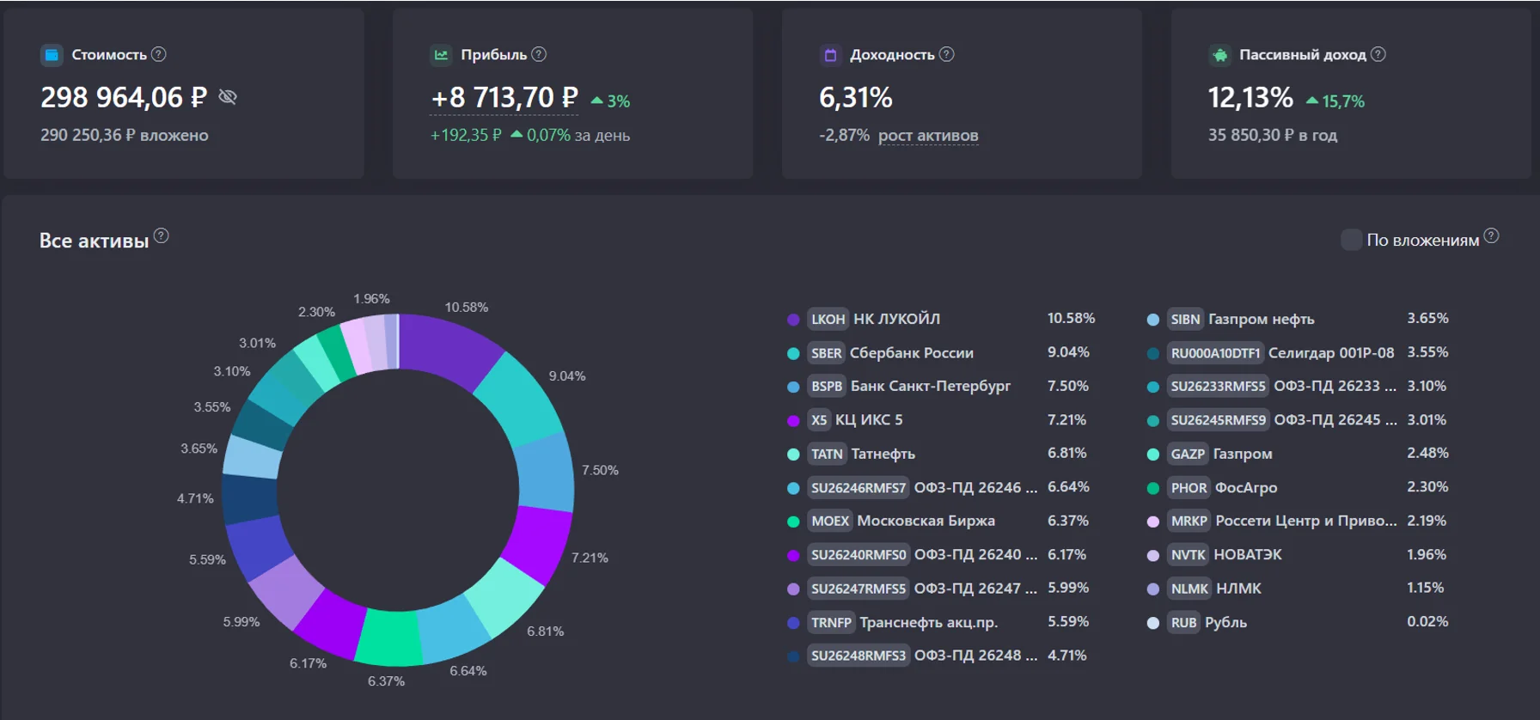
Task: Click the Селигдар 001Р-08 asset name
Action: (1331, 353)
